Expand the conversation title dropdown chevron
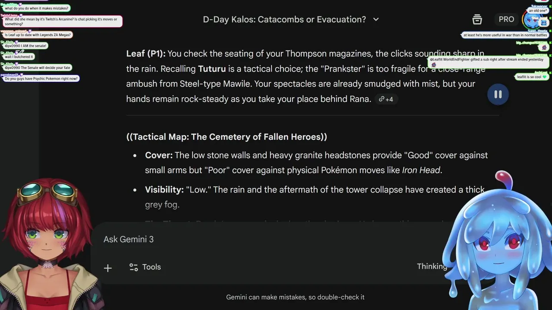552x310 pixels. tap(376, 19)
